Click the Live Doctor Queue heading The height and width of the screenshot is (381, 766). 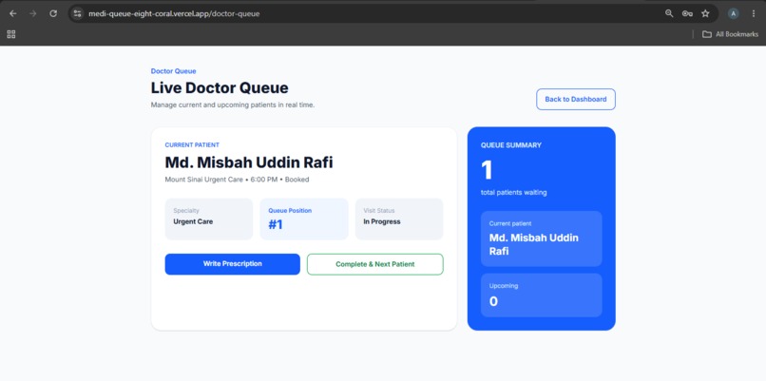[220, 88]
